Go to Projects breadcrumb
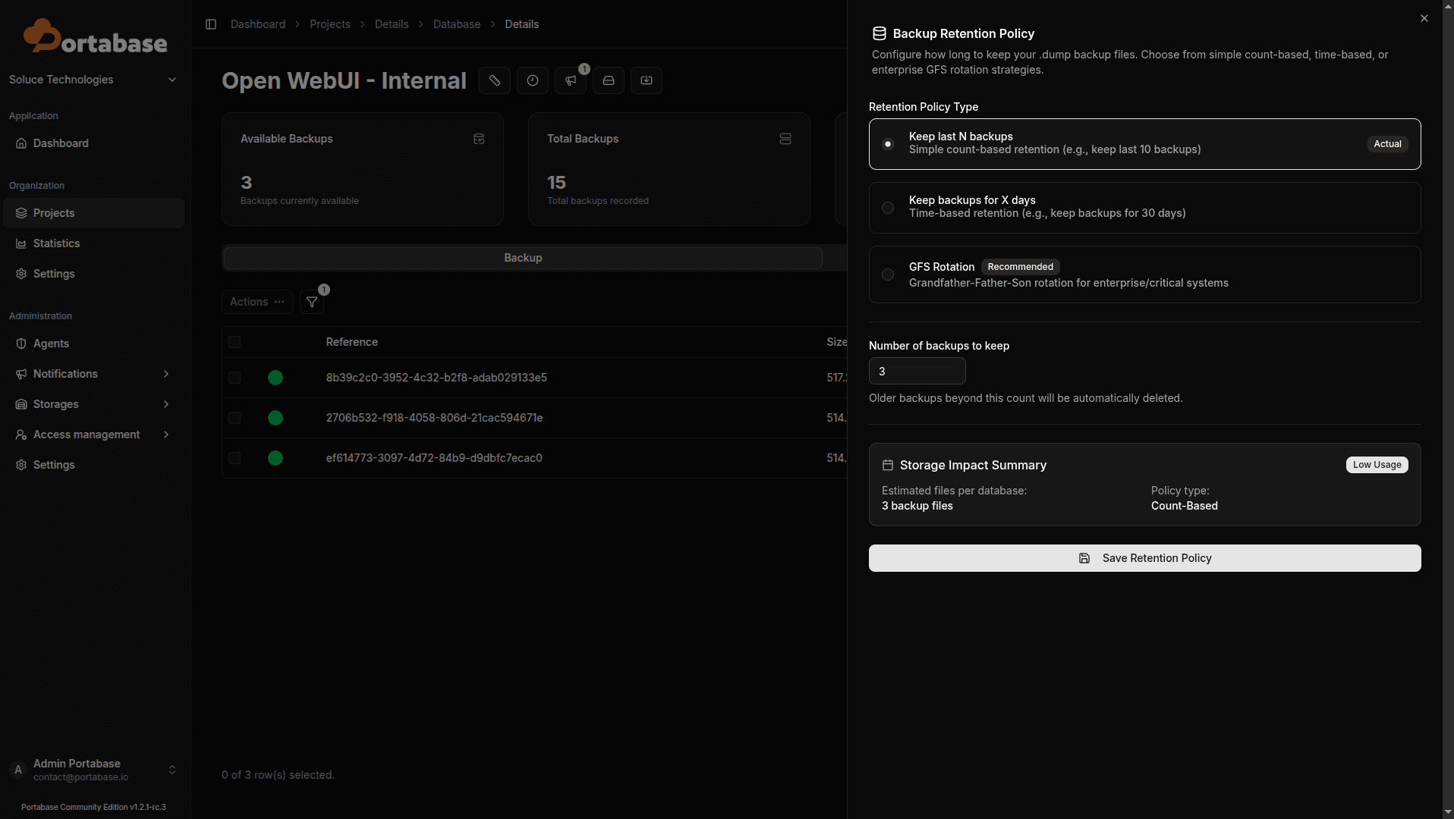 (x=330, y=24)
